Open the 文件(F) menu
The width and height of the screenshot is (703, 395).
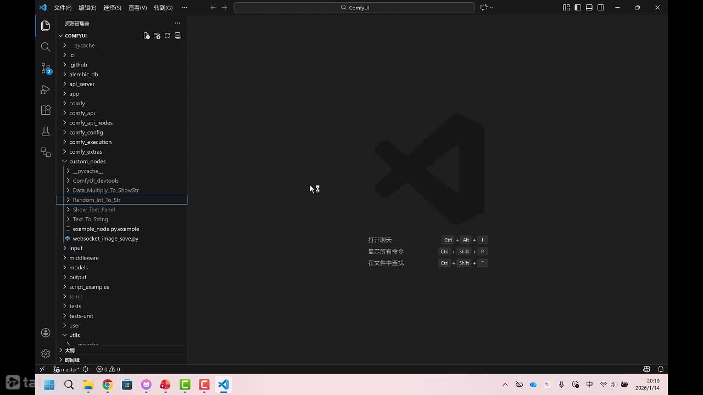pos(63,8)
